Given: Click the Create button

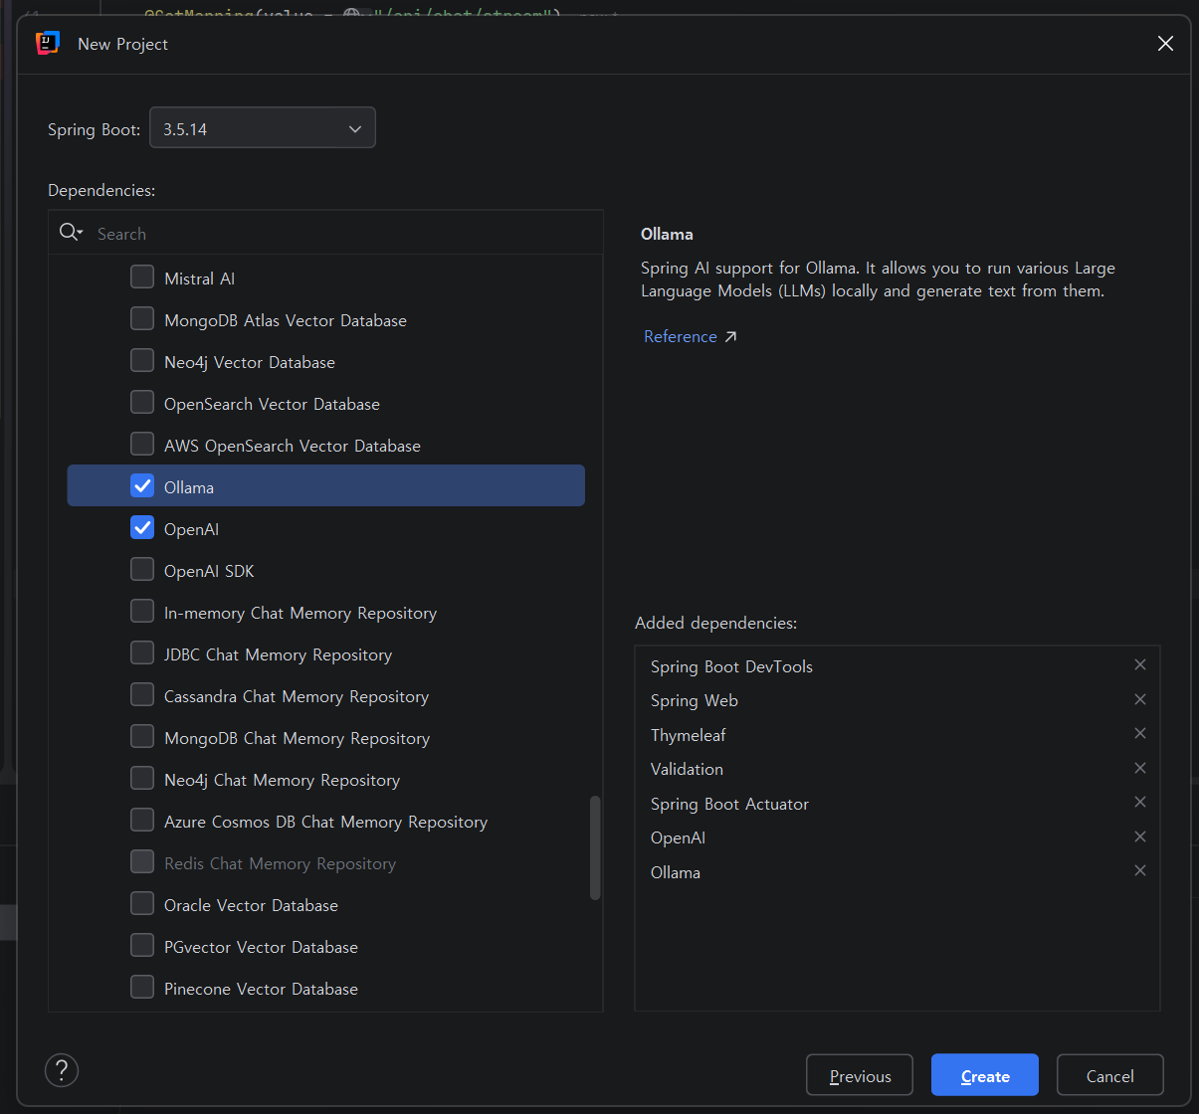Looking at the screenshot, I should pyautogui.click(x=985, y=1075).
